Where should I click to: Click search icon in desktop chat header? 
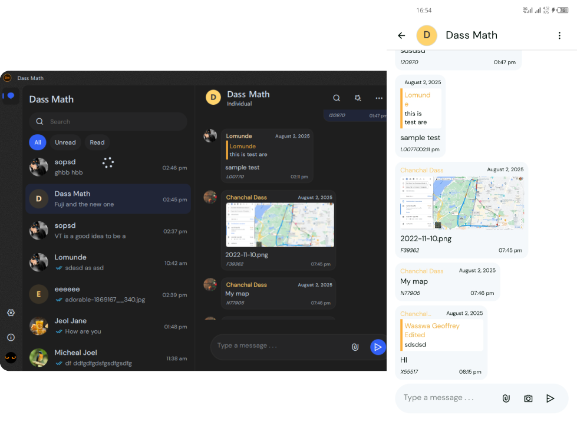point(337,98)
